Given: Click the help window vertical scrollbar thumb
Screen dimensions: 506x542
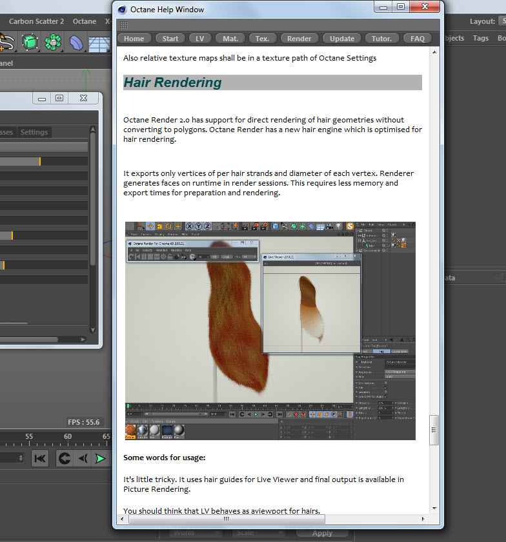Looking at the screenshot, I should [x=434, y=430].
